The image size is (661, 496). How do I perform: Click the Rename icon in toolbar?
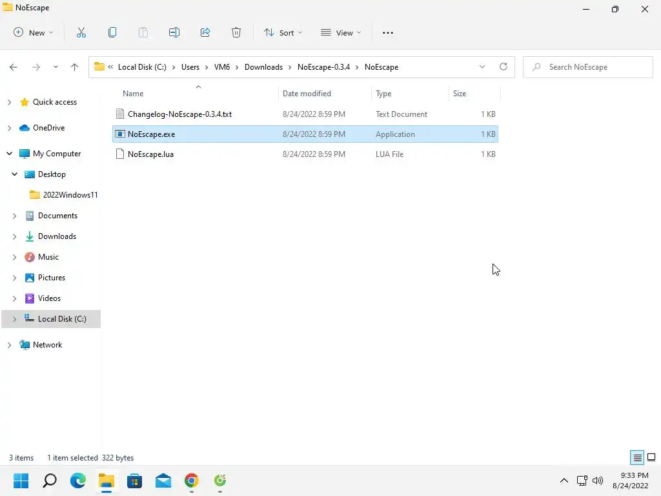tap(174, 32)
